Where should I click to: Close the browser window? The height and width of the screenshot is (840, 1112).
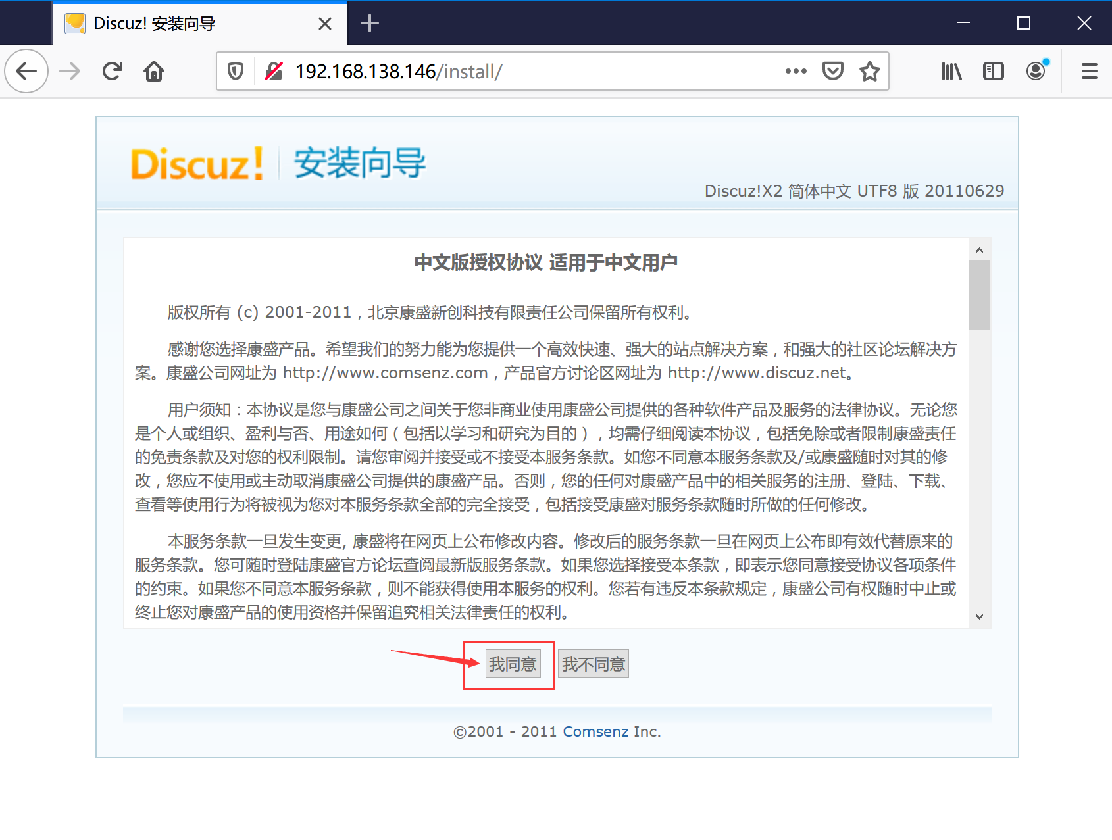pos(1084,23)
